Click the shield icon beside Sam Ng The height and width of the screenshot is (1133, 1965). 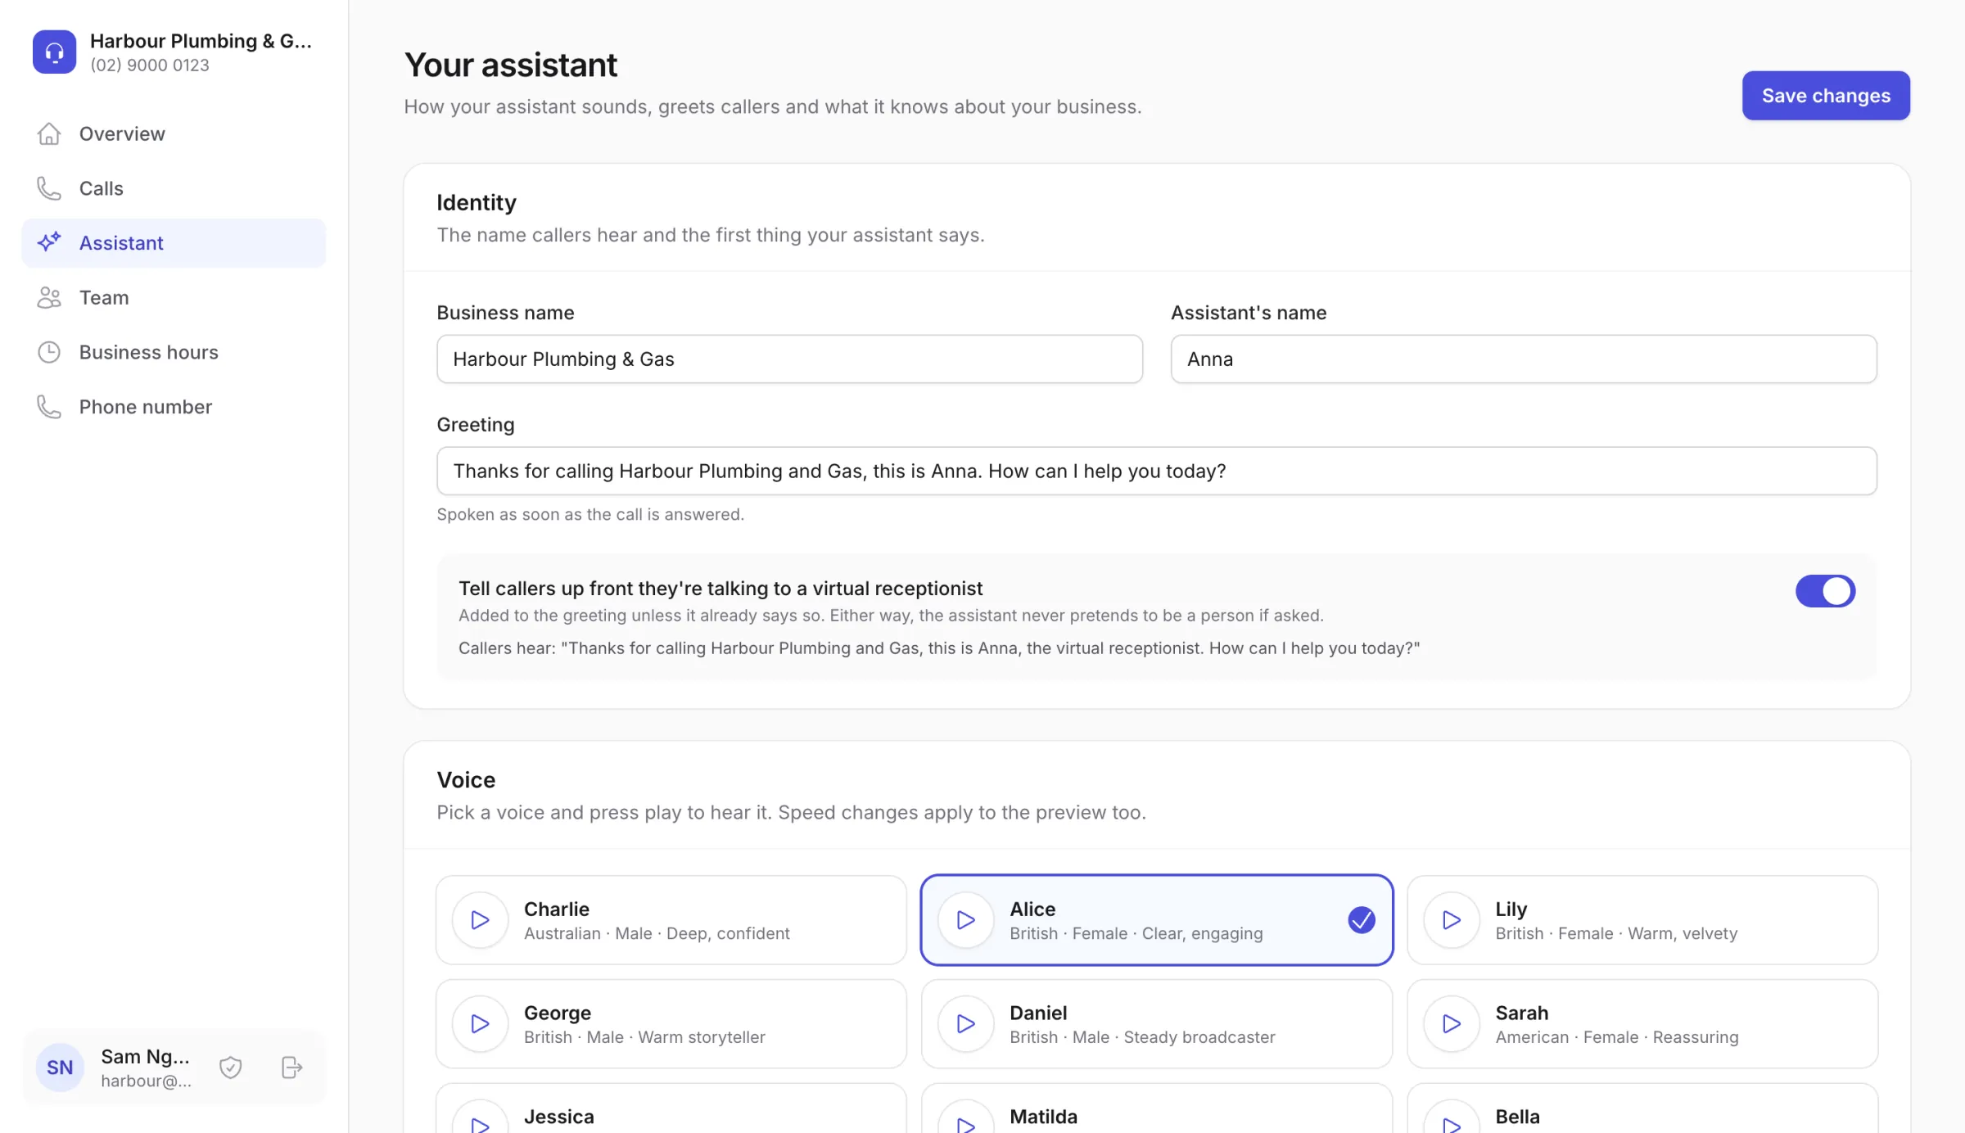(x=231, y=1068)
